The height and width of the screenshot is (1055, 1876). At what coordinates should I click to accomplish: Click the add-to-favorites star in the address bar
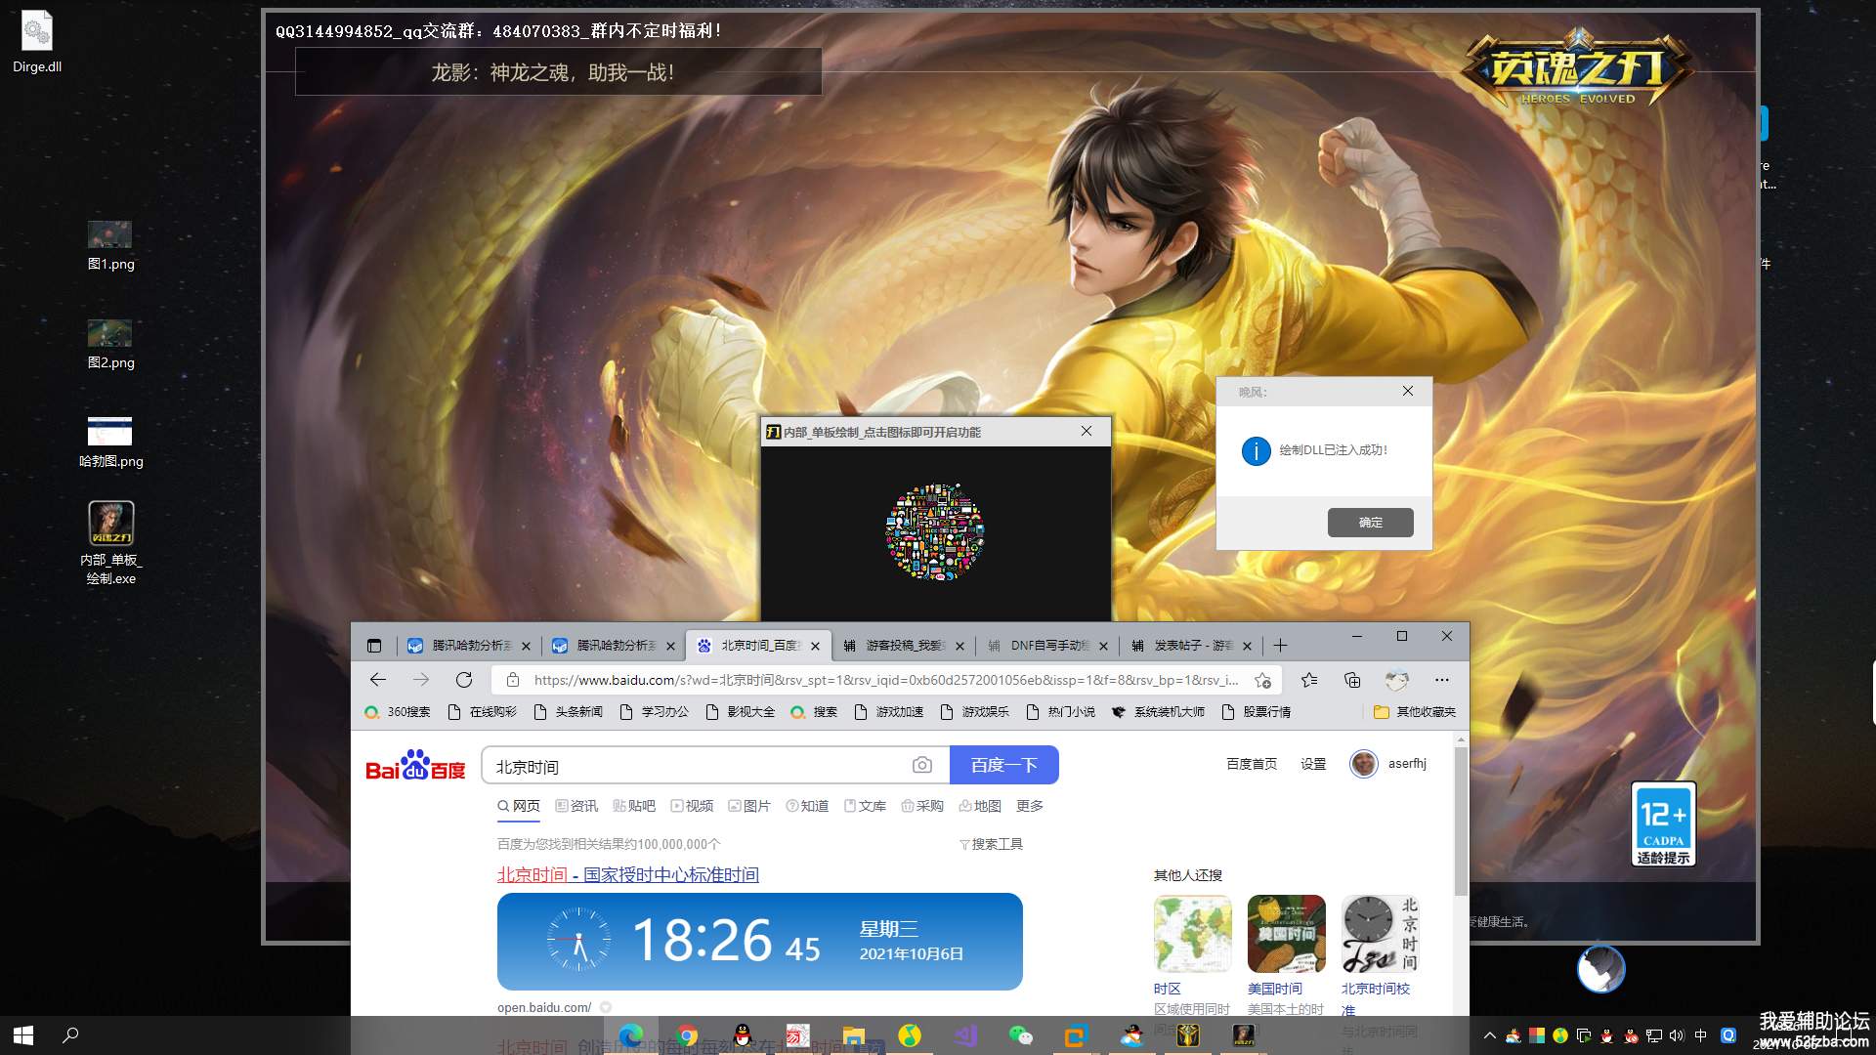pyautogui.click(x=1263, y=680)
